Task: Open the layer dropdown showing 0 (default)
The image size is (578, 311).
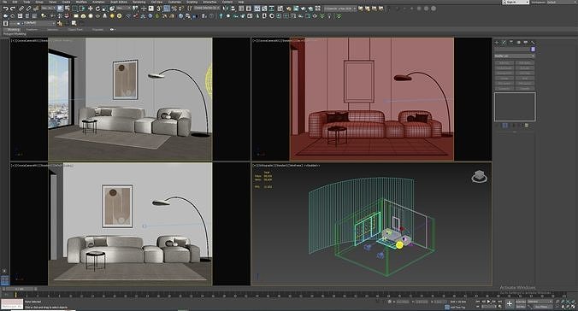Action: pos(32,23)
